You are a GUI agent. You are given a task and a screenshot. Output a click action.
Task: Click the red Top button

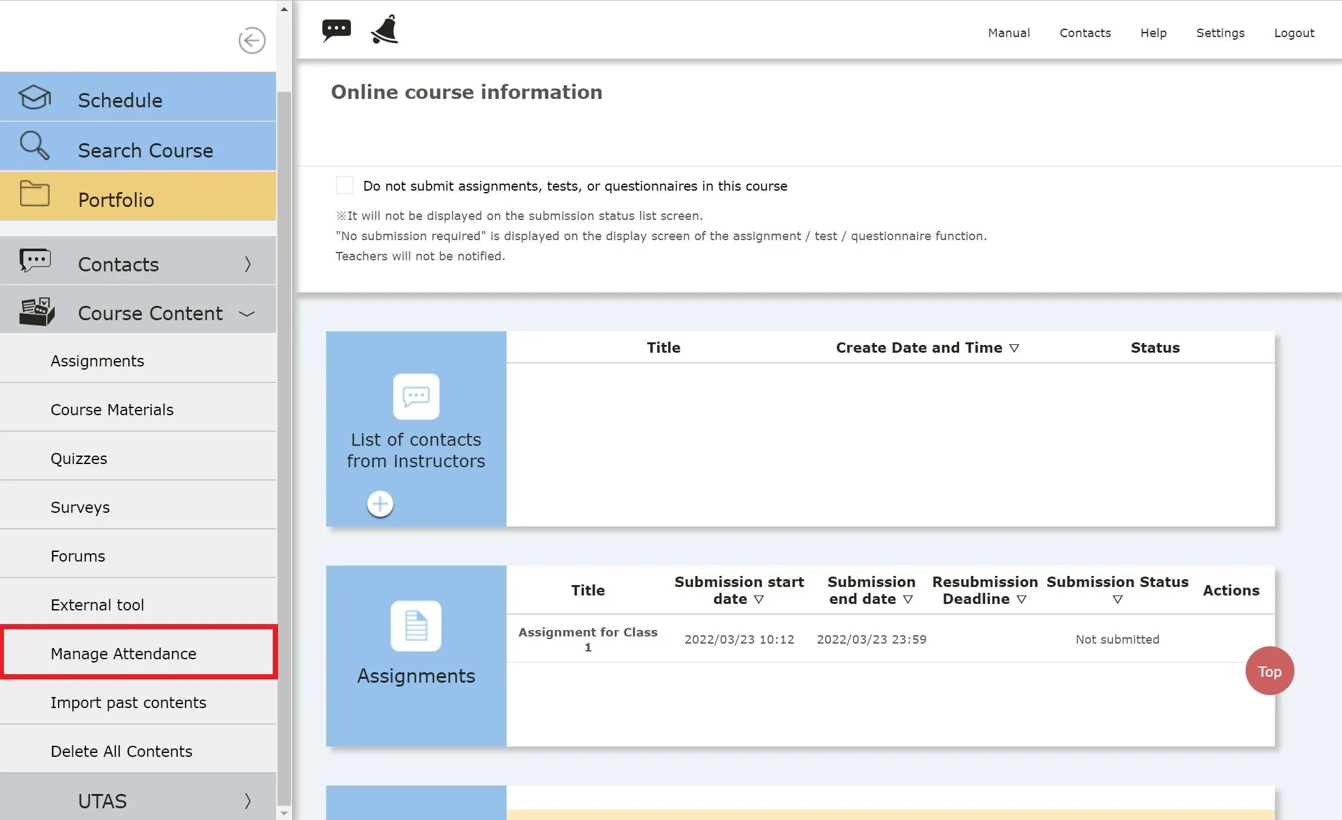[x=1269, y=671]
